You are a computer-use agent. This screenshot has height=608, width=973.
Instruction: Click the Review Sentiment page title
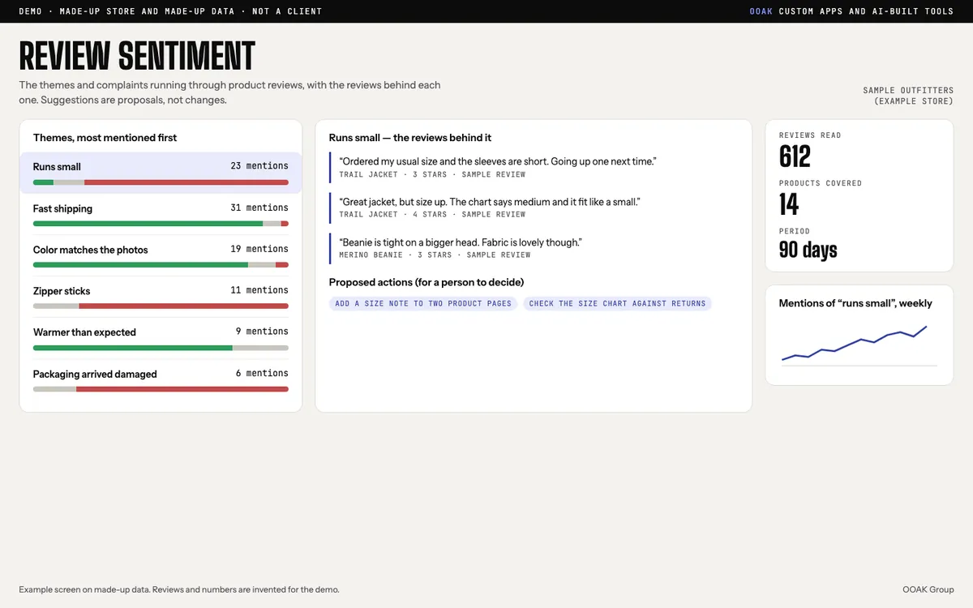point(137,56)
